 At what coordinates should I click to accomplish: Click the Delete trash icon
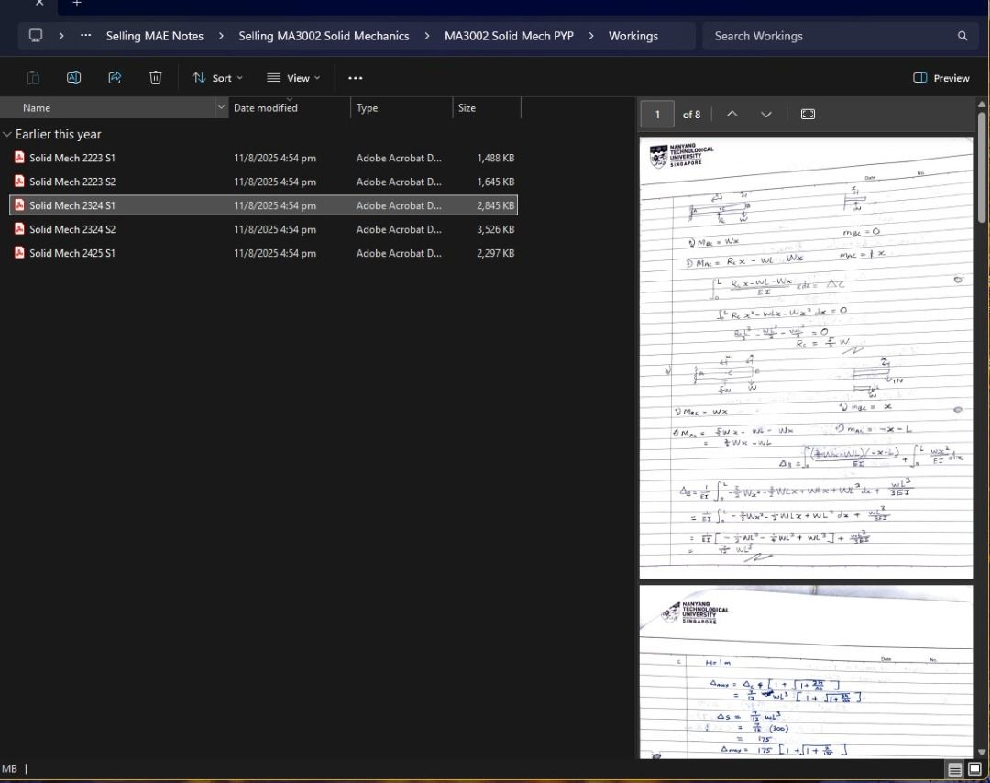(156, 77)
